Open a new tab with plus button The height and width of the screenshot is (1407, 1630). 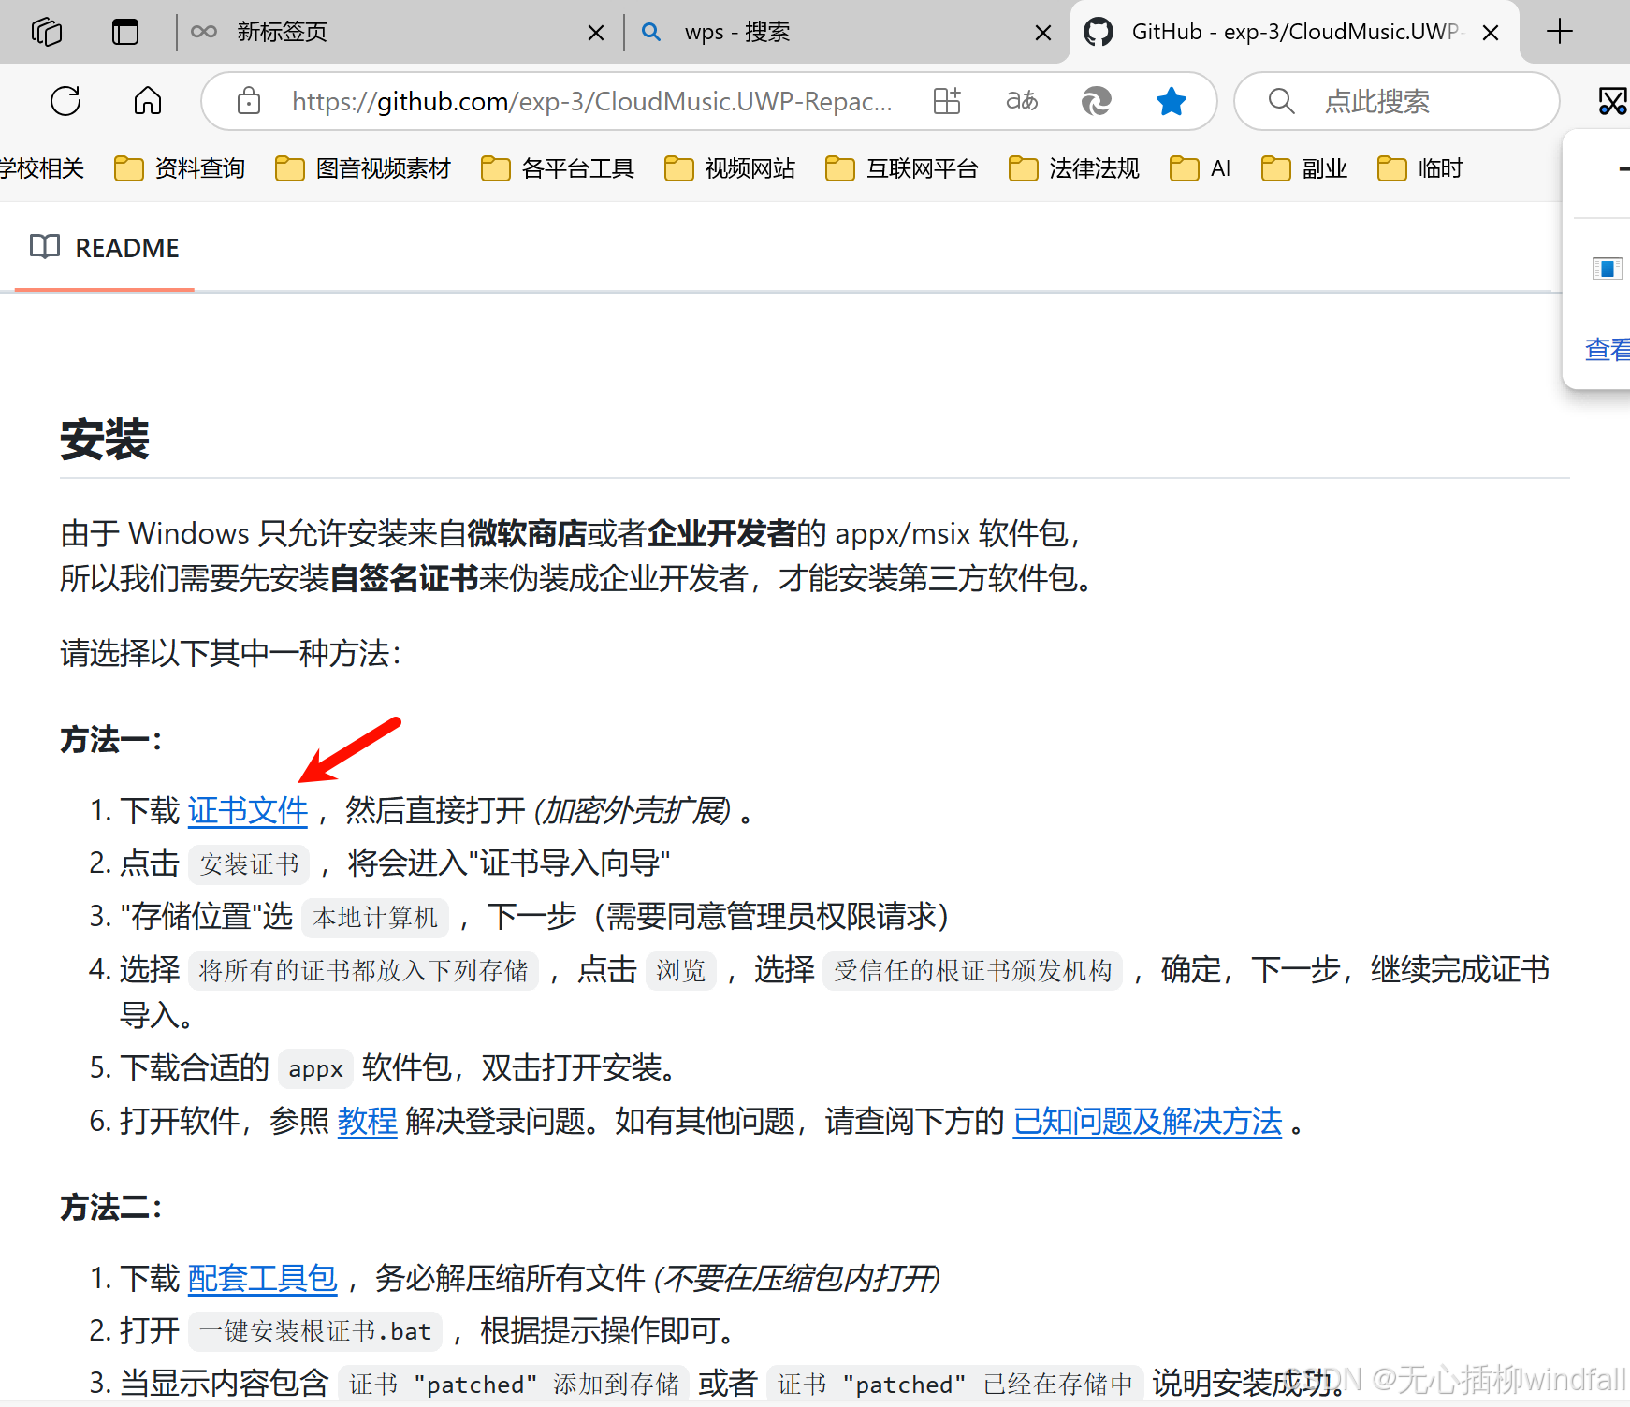pyautogui.click(x=1559, y=32)
